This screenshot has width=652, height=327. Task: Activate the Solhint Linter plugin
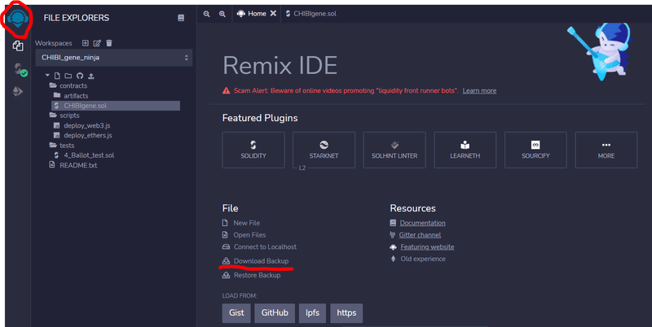point(394,150)
